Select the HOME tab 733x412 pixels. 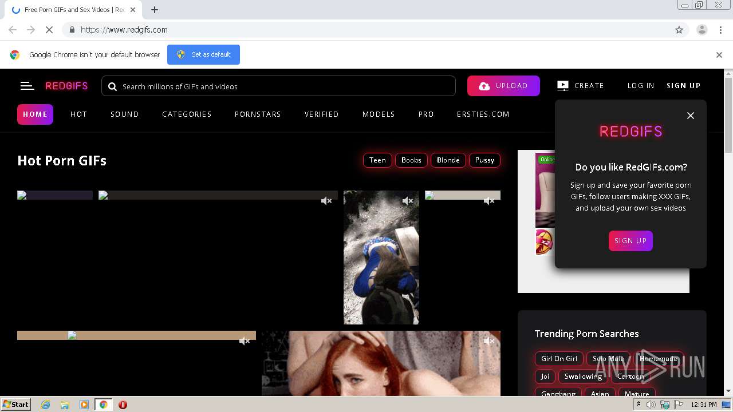(35, 114)
